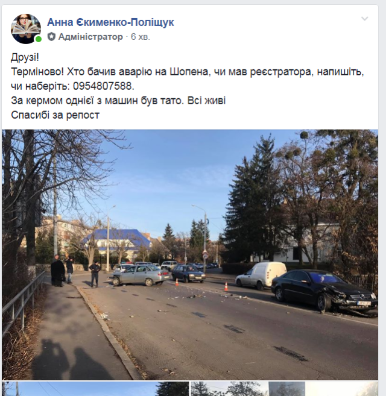Click the green online status dot
Screen dimensions: 386x396
[x=39, y=39]
